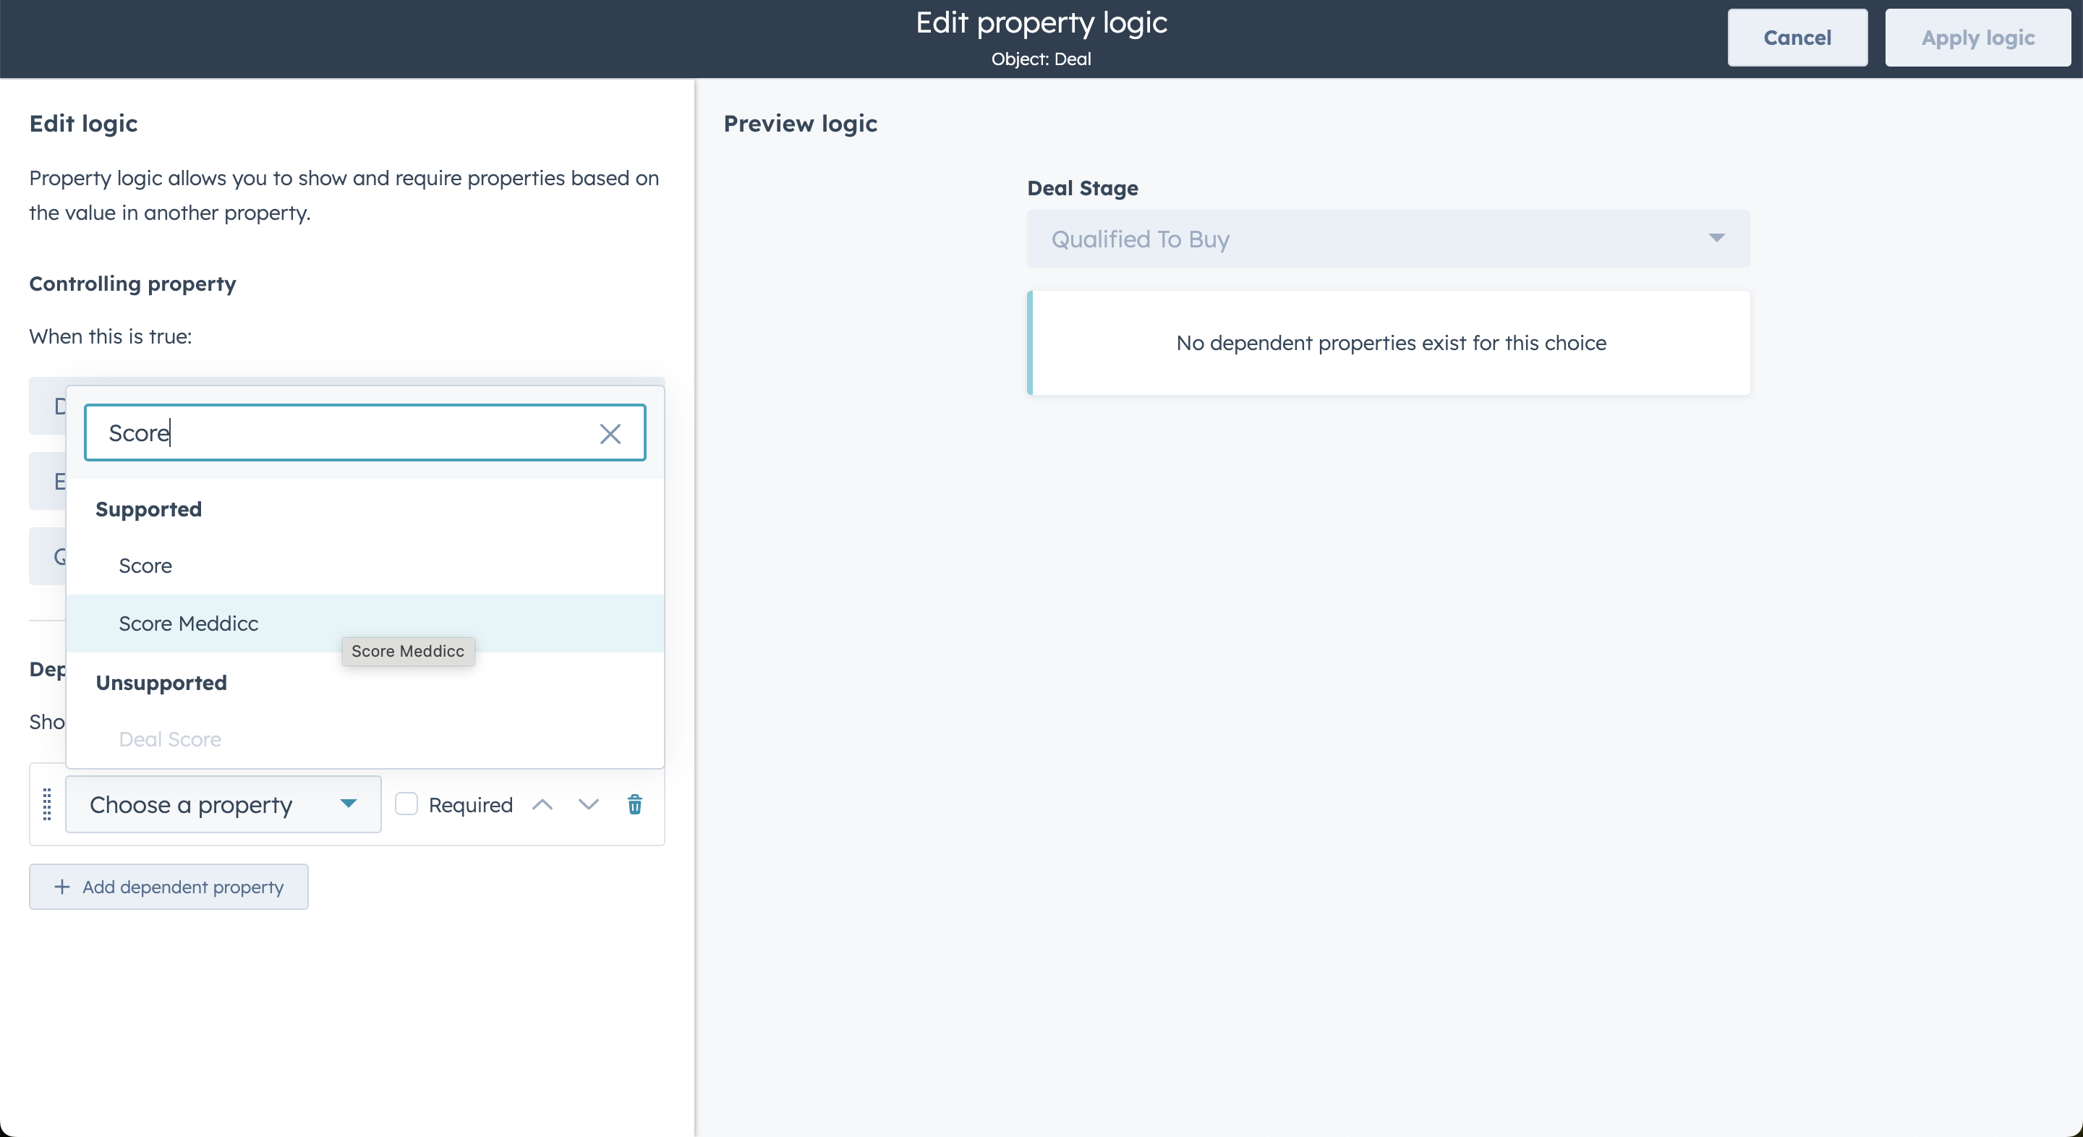Enable the Required checkbox
2083x1137 pixels.
click(x=406, y=804)
